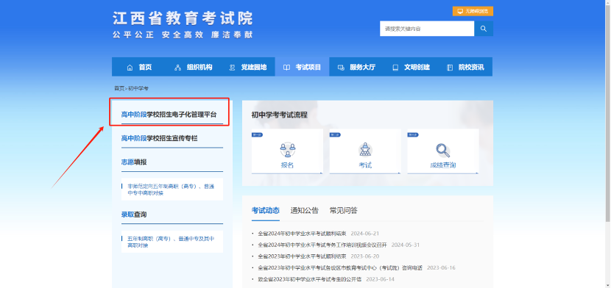Open the 无障碍浏览 accessibility mode button
This screenshot has width=611, height=288.
473,11
